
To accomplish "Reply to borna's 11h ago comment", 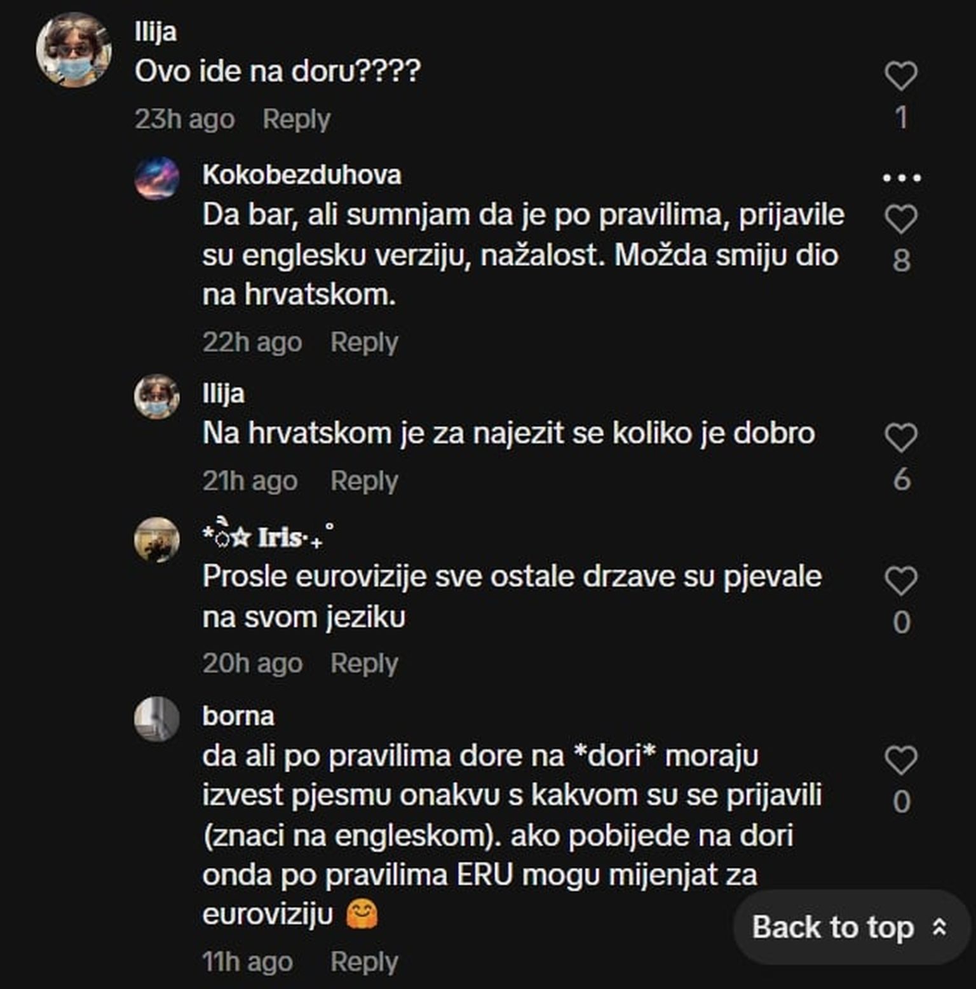I will pyautogui.click(x=364, y=962).
